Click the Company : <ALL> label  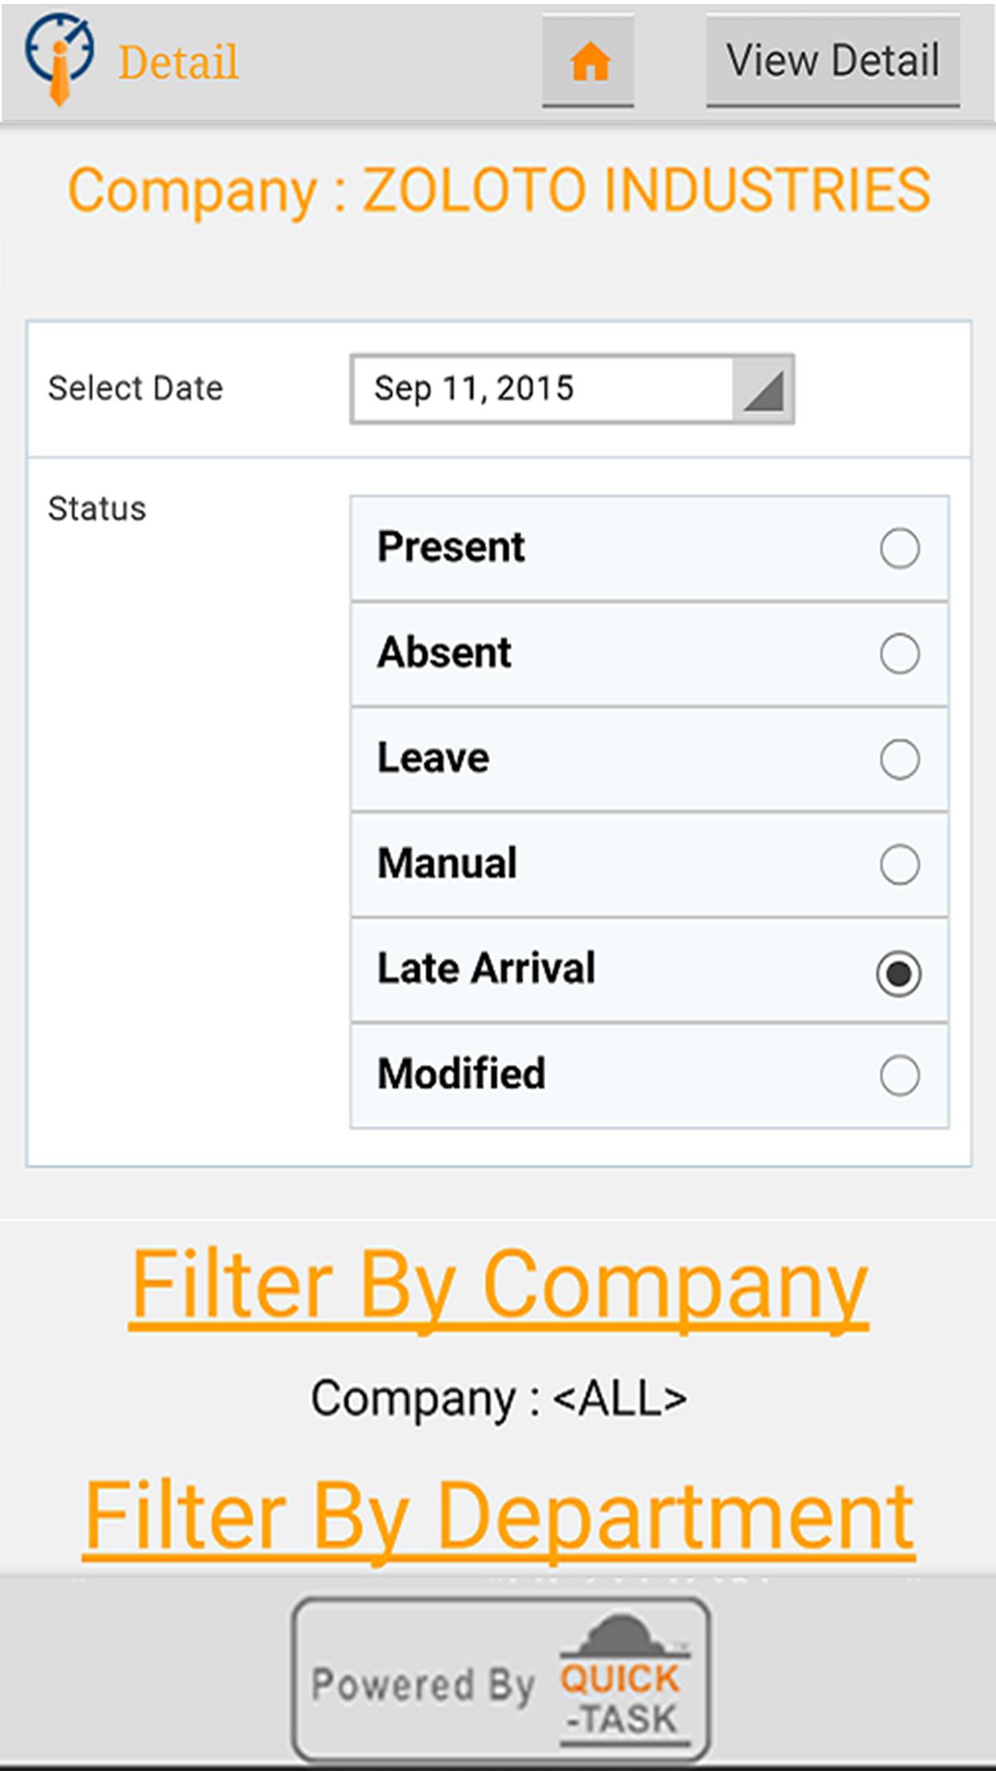[x=499, y=1399]
